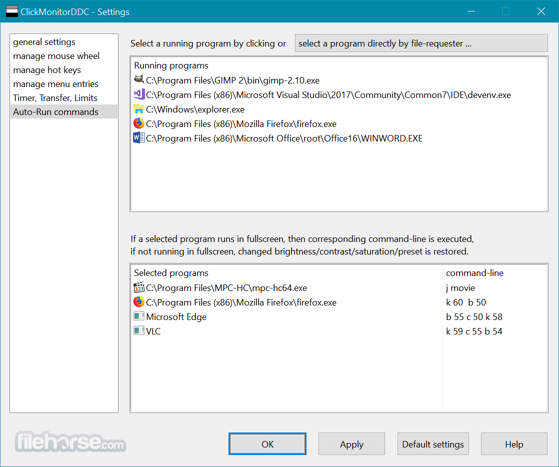This screenshot has width=559, height=467.
Task: Click the WINWORD.EXE Word icon
Action: [x=138, y=137]
